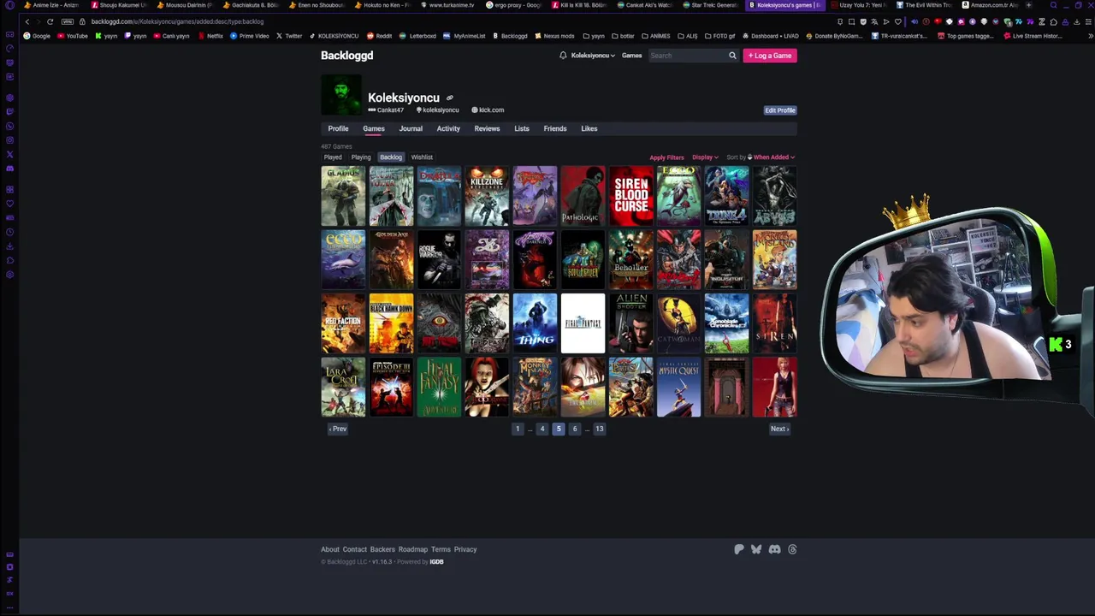
Task: Open the YouTube bookmark
Action: pos(73,36)
